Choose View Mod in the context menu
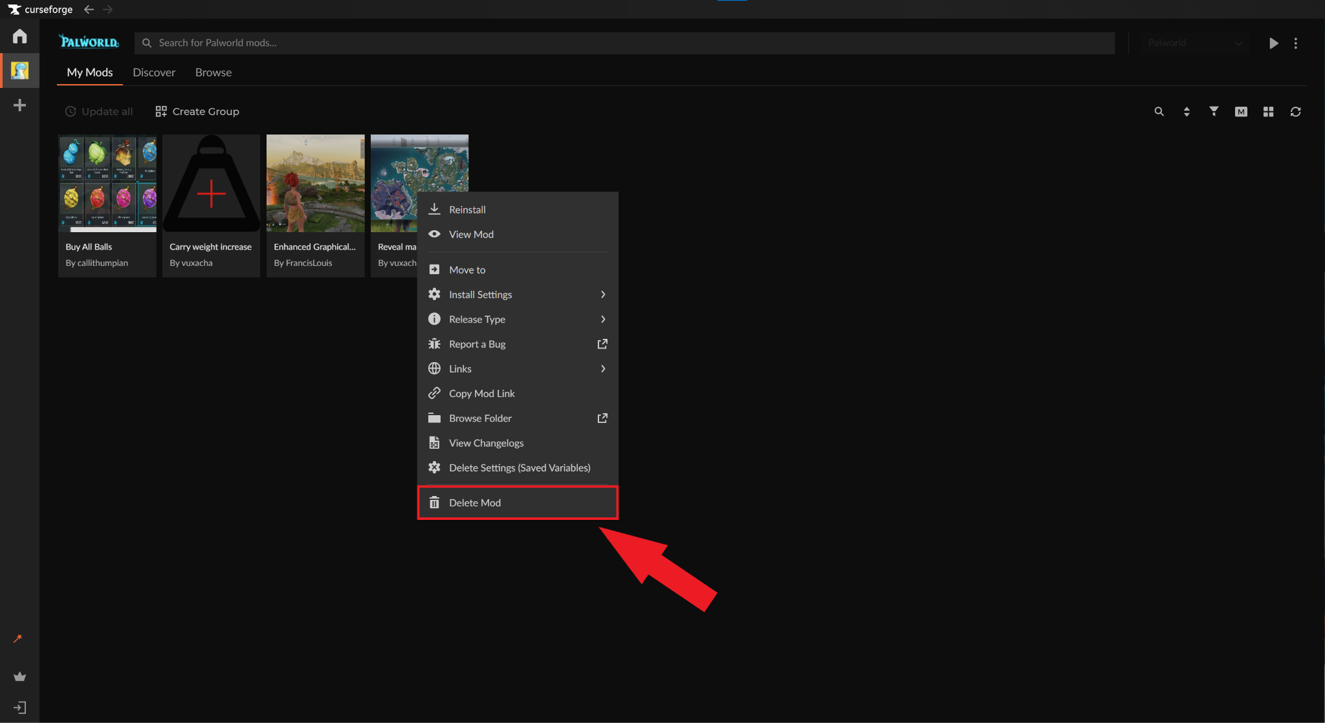Image resolution: width=1325 pixels, height=723 pixels. (x=518, y=234)
